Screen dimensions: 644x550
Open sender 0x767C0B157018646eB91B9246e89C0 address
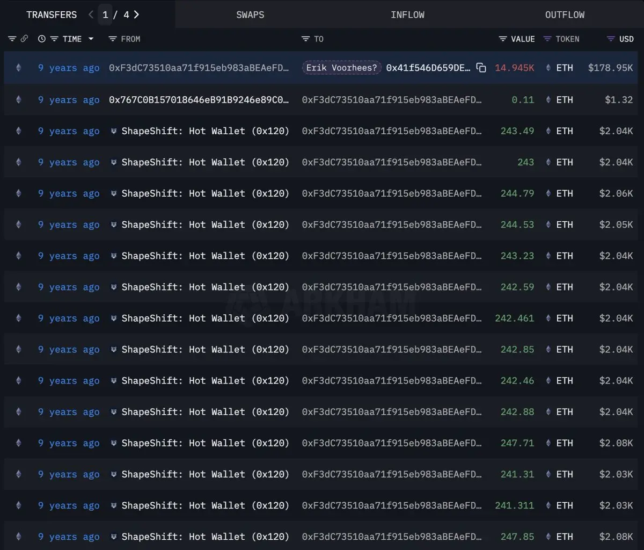(x=199, y=99)
